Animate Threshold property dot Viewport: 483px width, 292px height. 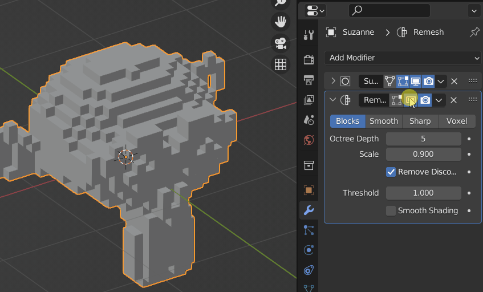469,193
